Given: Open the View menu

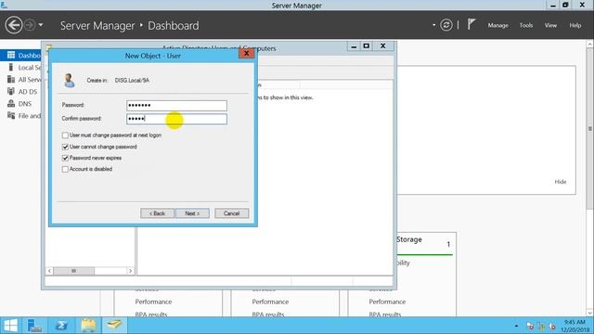Looking at the screenshot, I should pos(550,25).
